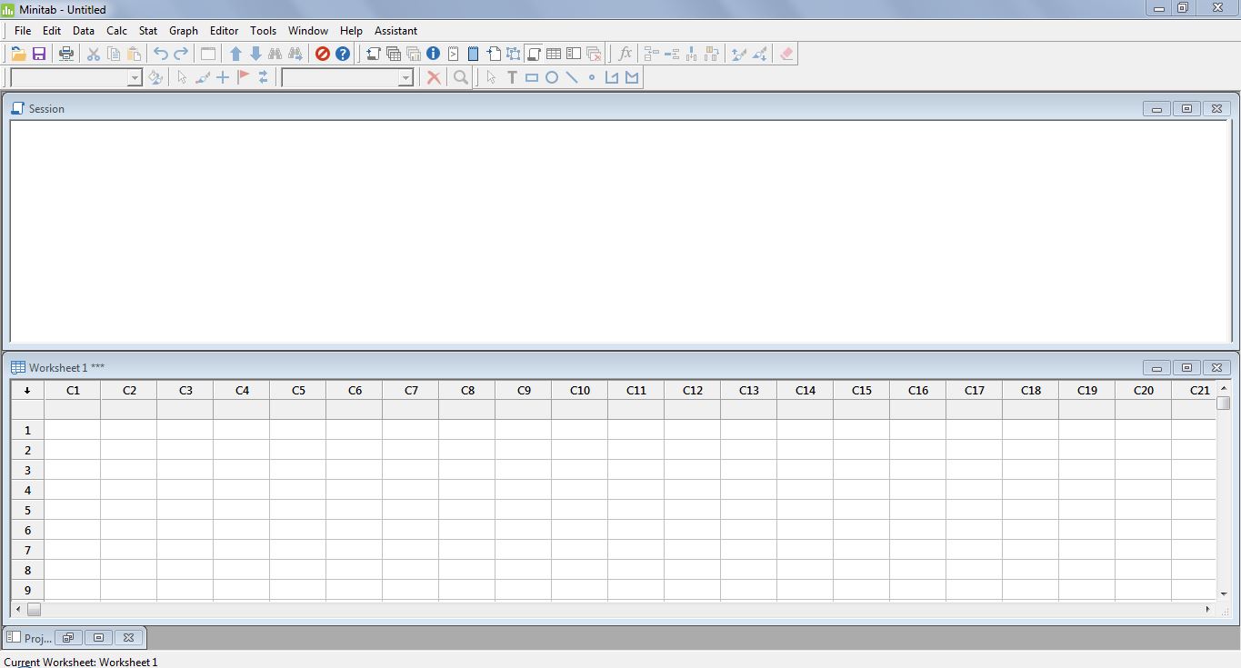Image resolution: width=1241 pixels, height=668 pixels.
Task: Select the Show Session Window icon
Action: 533,53
